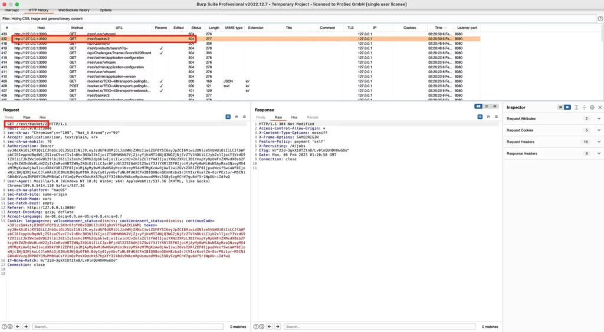Expand Request Headers section

[x=599, y=142]
